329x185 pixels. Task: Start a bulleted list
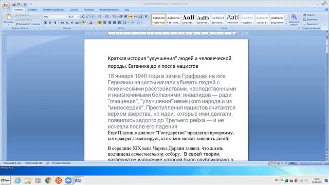100,17
